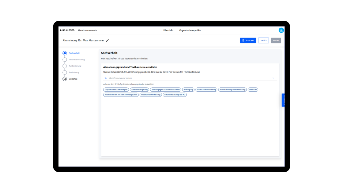
Task: Focus the Abmahnungsgrund suchen search field
Action: (x=188, y=78)
